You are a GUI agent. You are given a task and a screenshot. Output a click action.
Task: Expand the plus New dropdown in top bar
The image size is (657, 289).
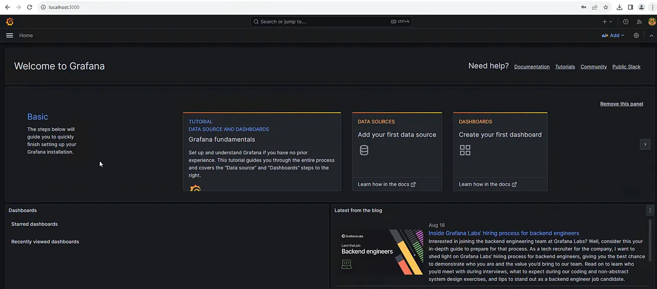coord(607,21)
